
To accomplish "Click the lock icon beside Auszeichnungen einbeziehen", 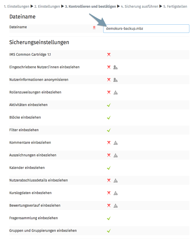I will click(116, 155).
